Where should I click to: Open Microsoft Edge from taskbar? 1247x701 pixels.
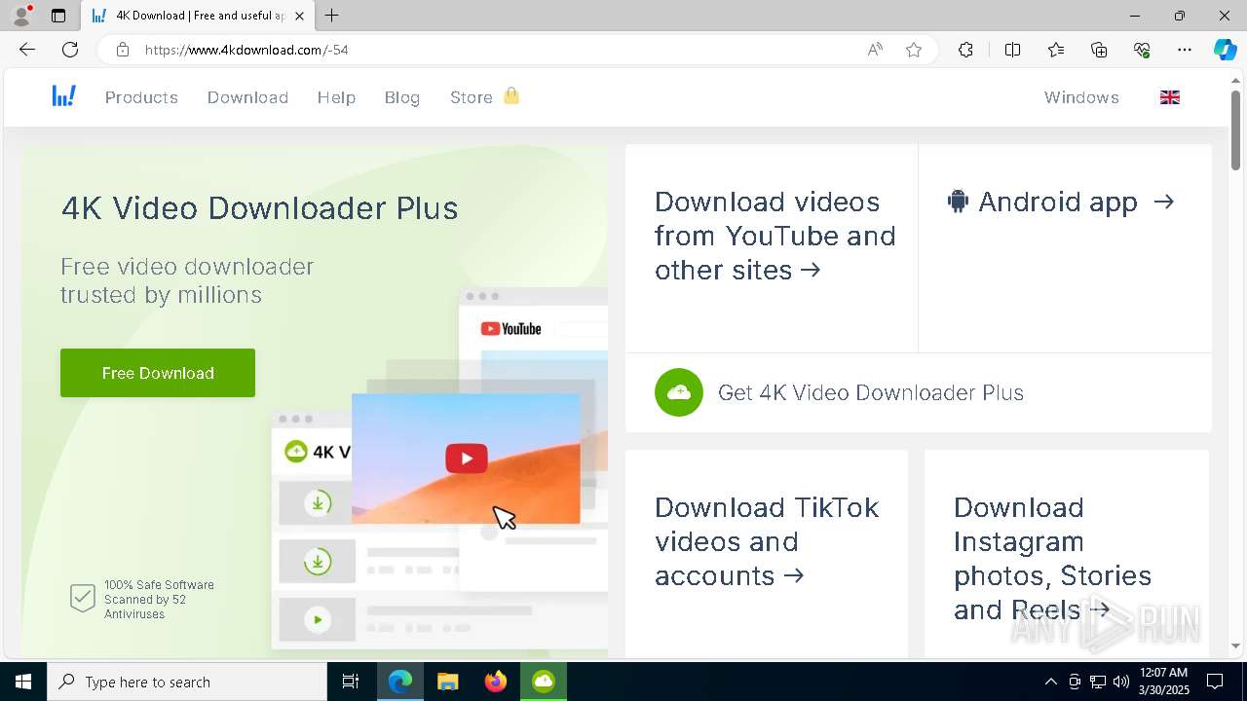coord(400,682)
